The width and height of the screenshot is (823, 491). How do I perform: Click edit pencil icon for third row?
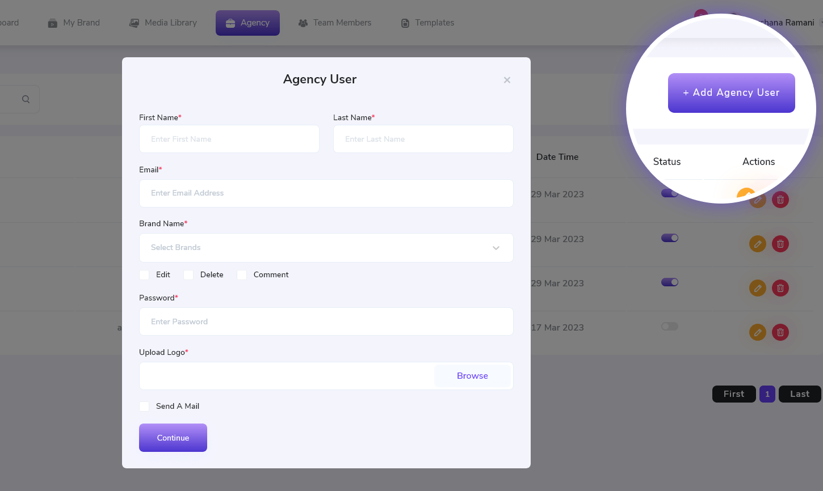tap(758, 288)
